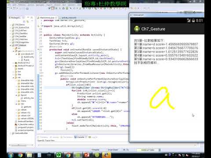
Task: Click the 'public class MainActivity' code line
Action: (74, 35)
